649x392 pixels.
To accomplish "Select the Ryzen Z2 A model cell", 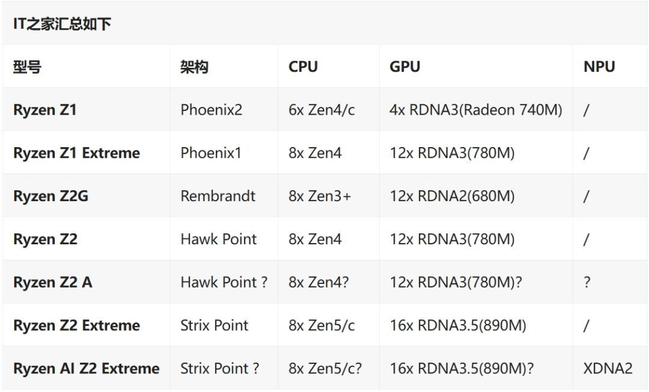I will pyautogui.click(x=52, y=282).
